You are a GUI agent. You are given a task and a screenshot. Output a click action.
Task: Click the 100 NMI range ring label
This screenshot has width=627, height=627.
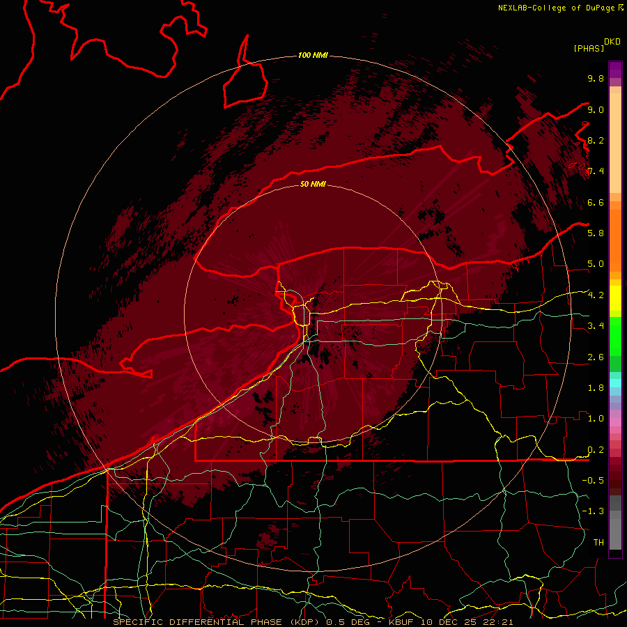click(313, 55)
